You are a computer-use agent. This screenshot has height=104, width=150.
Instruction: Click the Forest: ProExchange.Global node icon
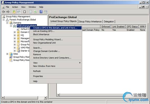point(7,20)
